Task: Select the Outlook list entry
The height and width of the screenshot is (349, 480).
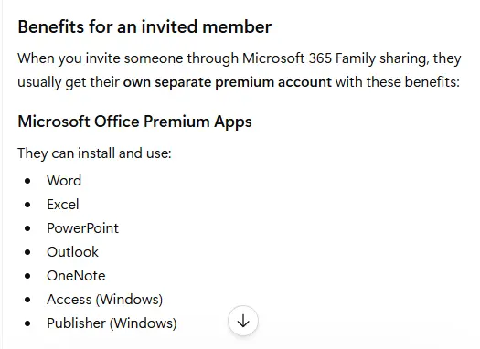Action: pos(72,252)
